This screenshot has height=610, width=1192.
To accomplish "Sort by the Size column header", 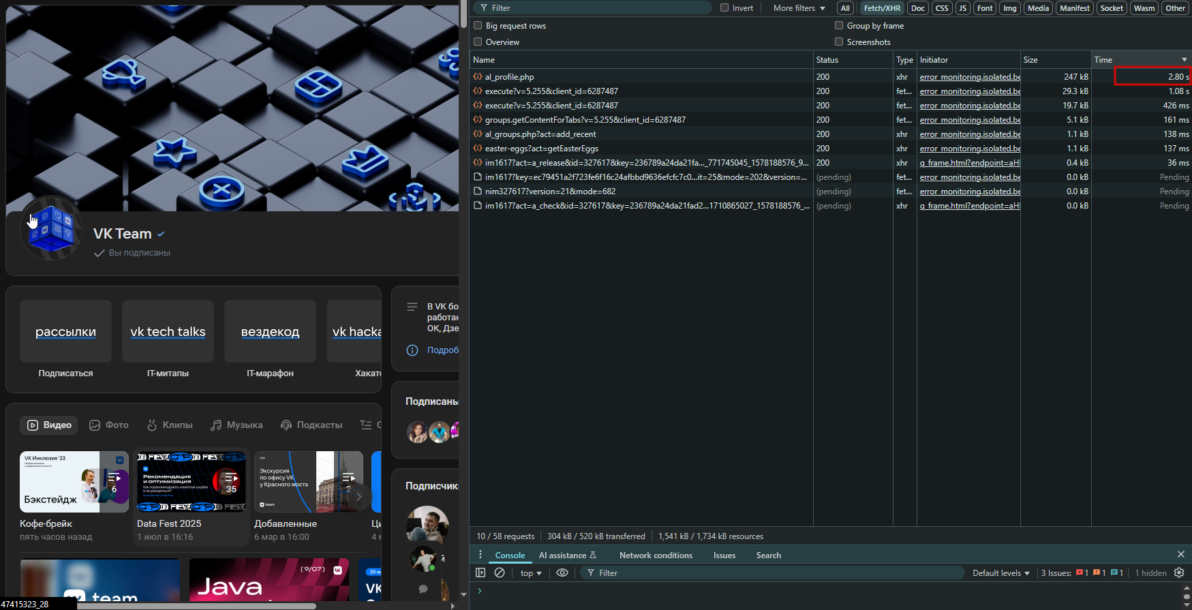I will [1056, 60].
